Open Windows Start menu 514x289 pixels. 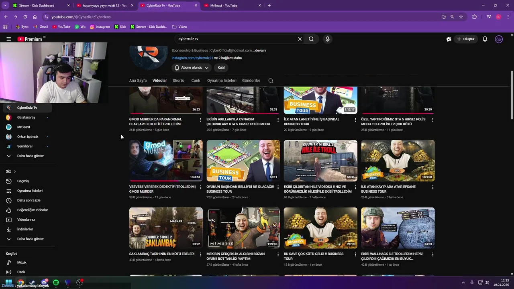tap(8, 282)
